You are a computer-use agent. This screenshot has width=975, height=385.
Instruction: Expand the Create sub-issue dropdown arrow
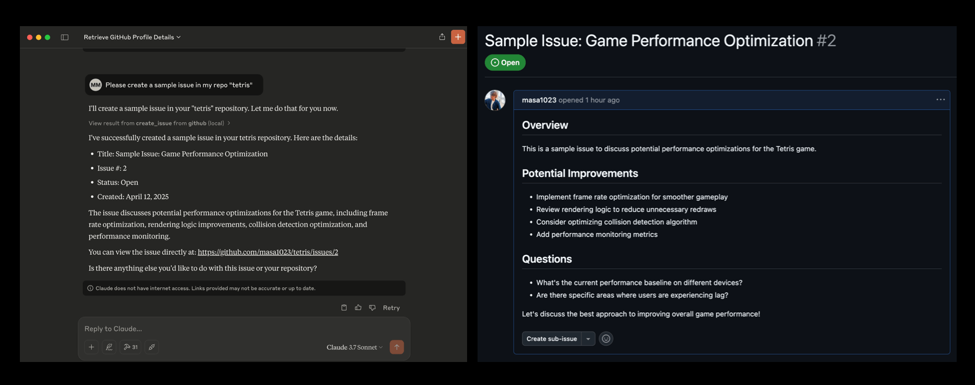point(588,338)
